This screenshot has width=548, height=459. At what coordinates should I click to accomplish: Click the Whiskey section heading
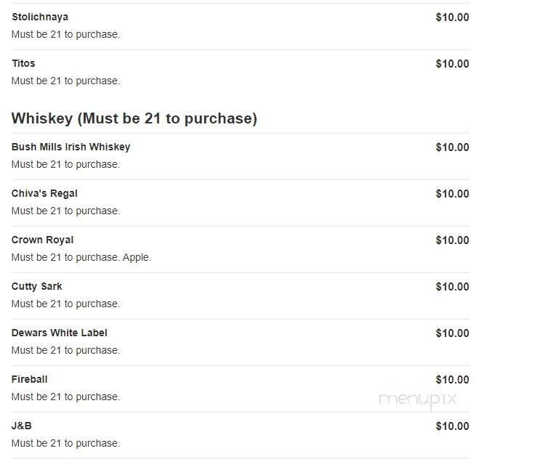(134, 118)
